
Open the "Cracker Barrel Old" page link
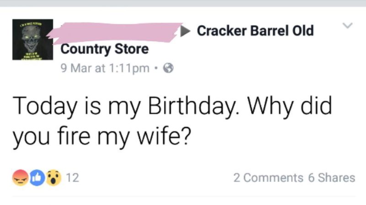tap(255, 31)
